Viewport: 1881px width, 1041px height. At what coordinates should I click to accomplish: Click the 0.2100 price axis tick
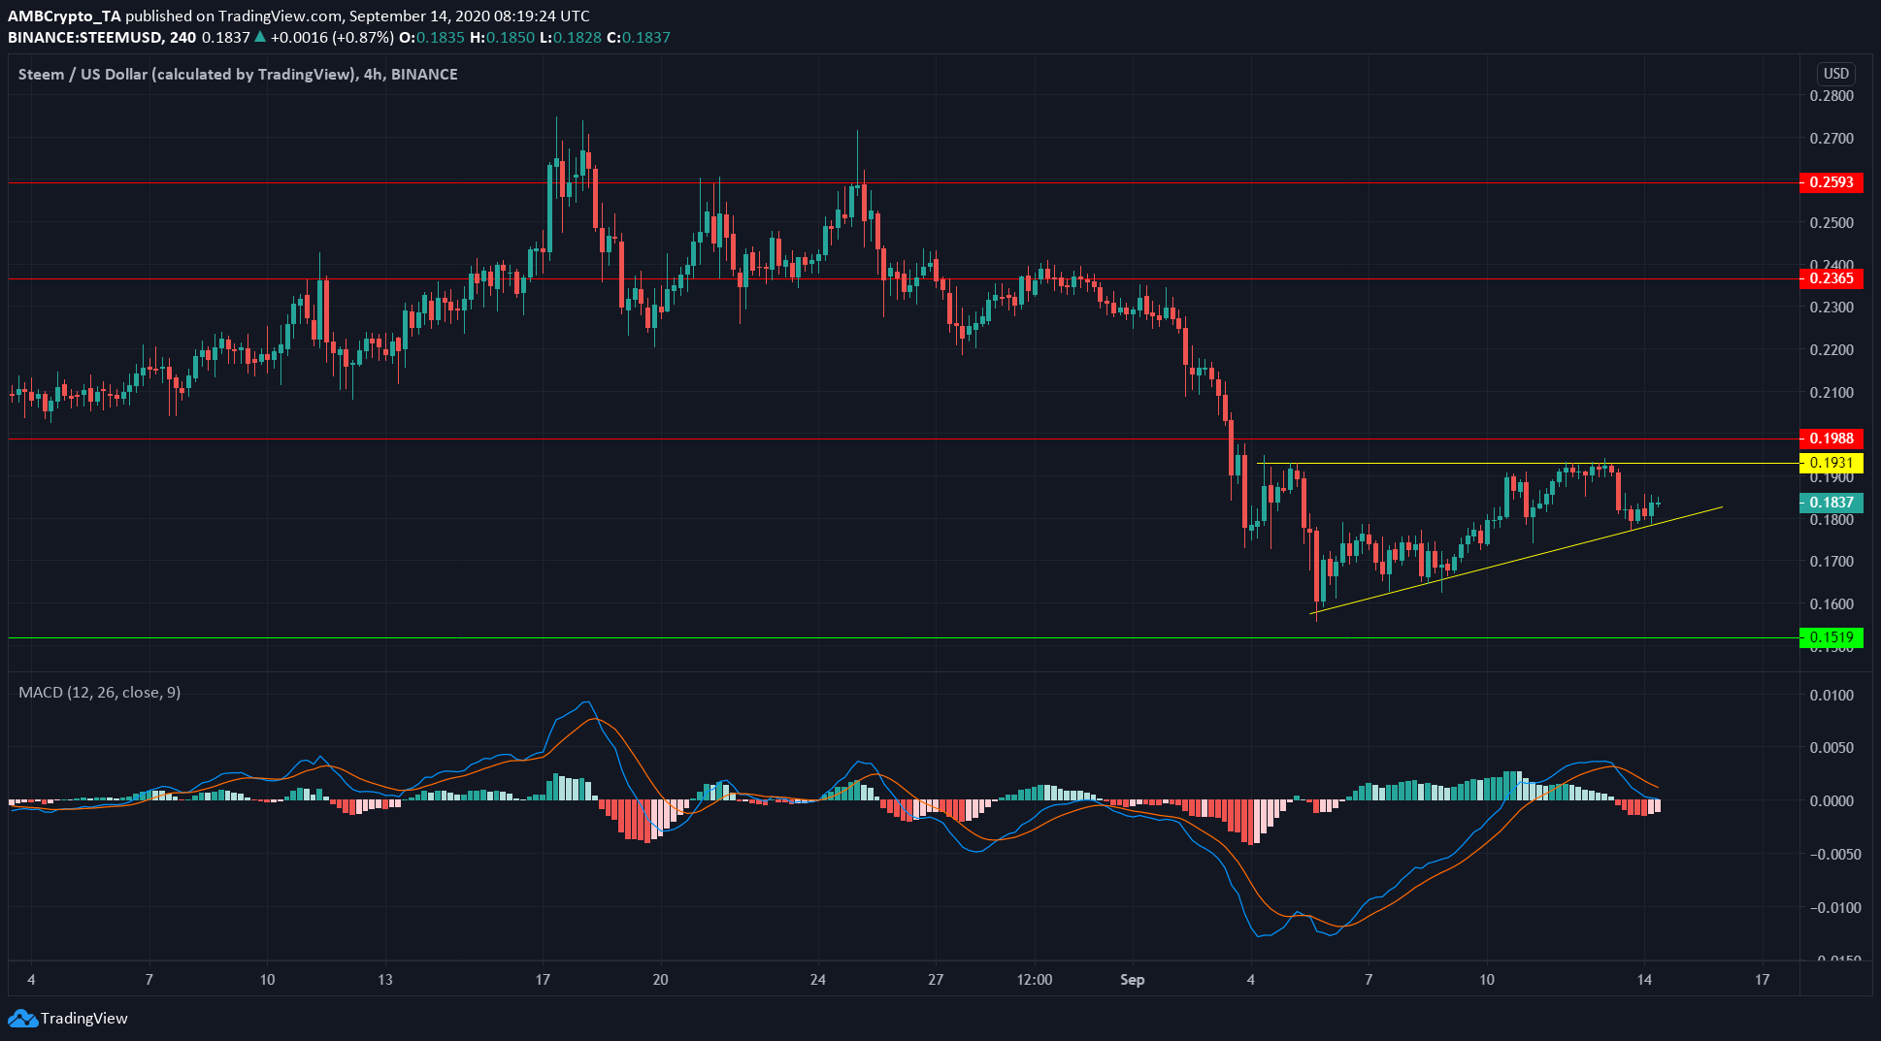point(1831,393)
